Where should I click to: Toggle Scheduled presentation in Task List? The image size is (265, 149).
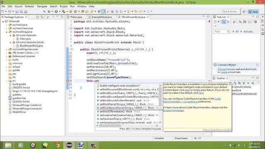pyautogui.click(x=228, y=22)
